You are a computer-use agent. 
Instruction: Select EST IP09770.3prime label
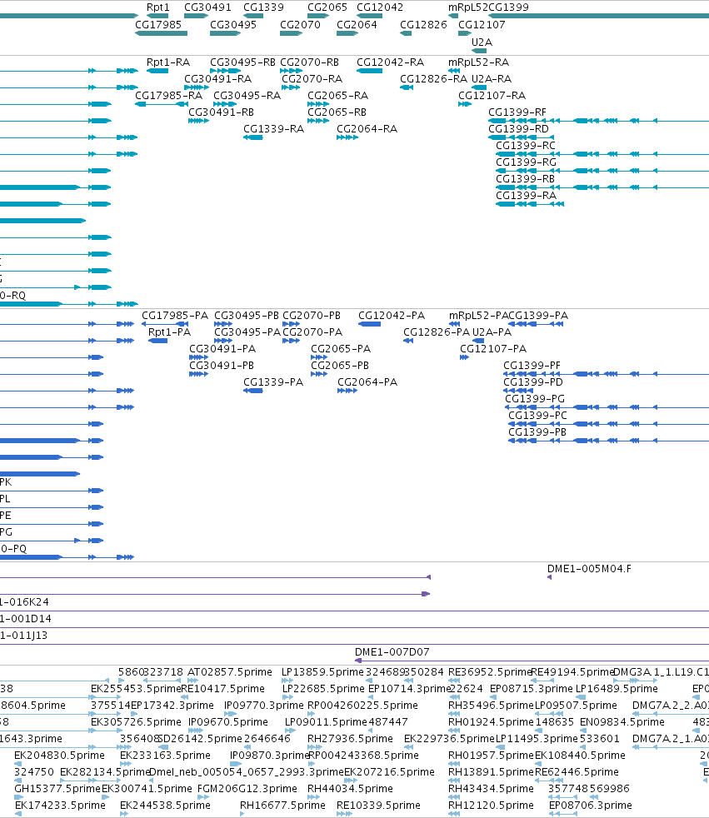point(263,706)
